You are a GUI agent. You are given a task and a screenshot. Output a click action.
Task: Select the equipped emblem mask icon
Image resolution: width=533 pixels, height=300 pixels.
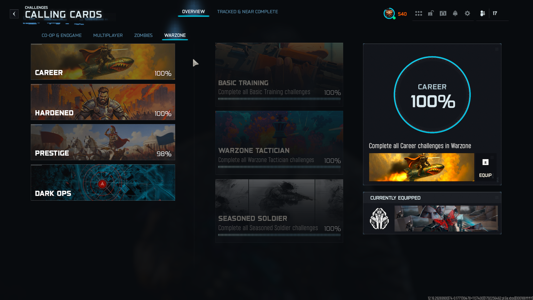point(379,219)
